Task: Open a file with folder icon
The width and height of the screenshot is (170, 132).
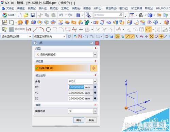Action: 26,15
